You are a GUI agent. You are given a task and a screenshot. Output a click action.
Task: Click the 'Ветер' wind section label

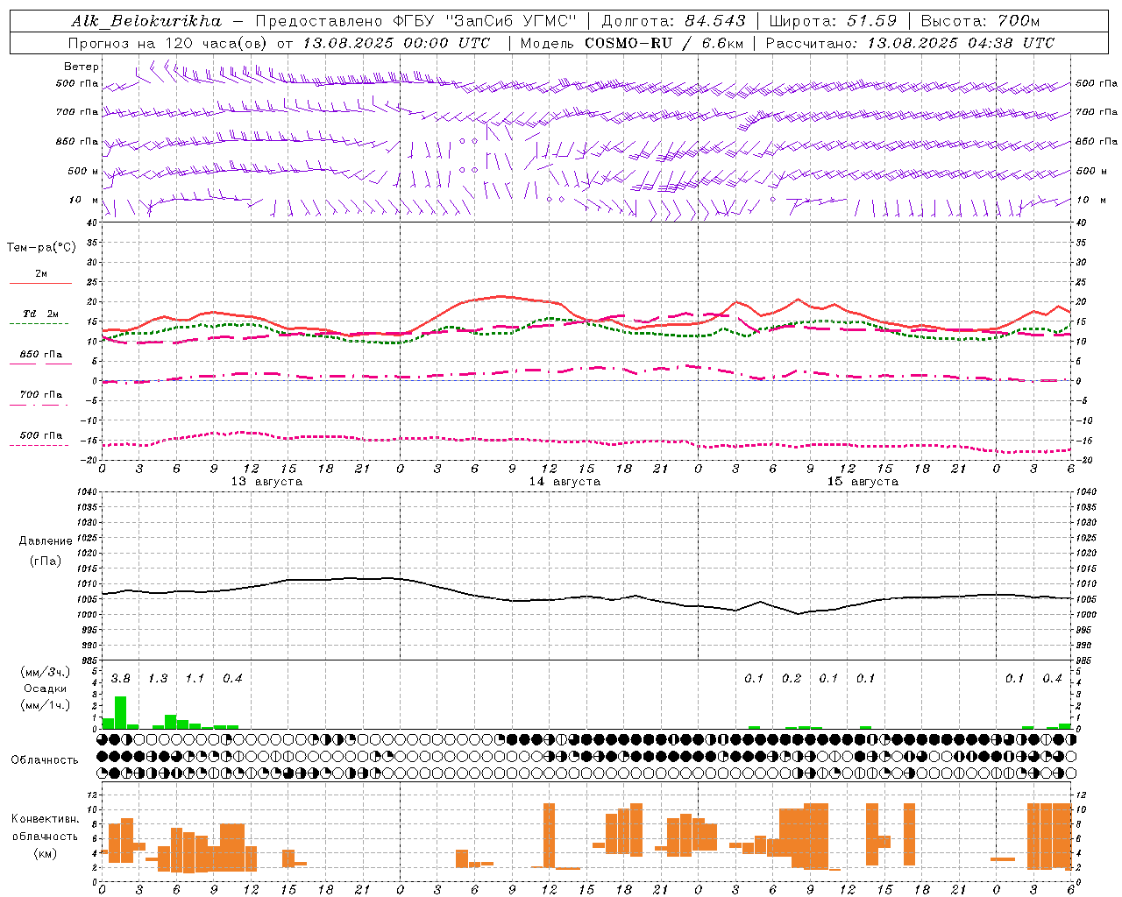click(82, 67)
